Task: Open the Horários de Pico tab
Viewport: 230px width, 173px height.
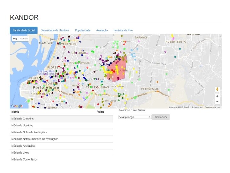Action: click(123, 30)
